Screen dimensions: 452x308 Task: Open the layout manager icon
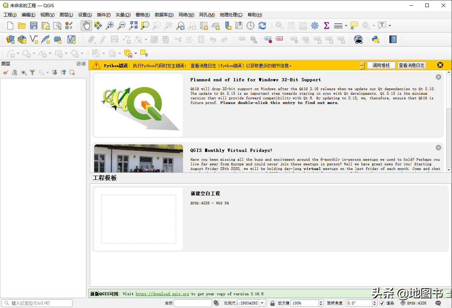(x=57, y=26)
